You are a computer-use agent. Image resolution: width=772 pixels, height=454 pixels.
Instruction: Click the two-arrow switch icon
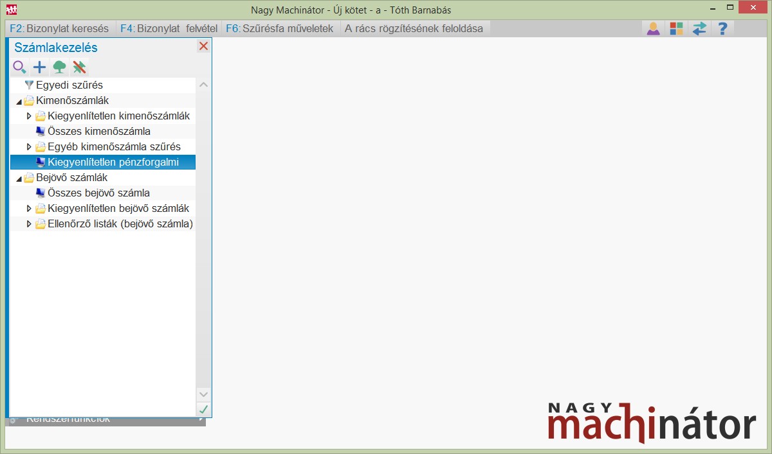[699, 28]
